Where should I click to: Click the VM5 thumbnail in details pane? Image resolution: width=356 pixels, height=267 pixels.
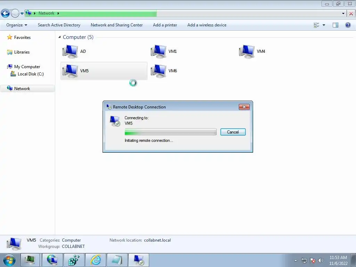14,244
